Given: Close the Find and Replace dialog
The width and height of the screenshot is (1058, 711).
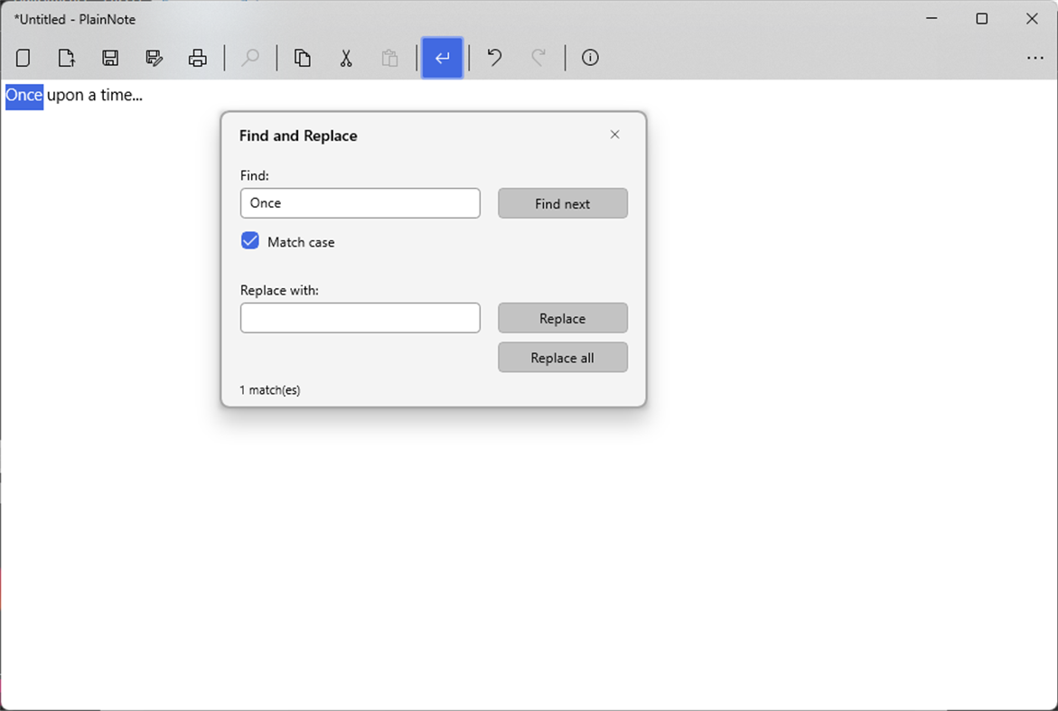Looking at the screenshot, I should [614, 134].
